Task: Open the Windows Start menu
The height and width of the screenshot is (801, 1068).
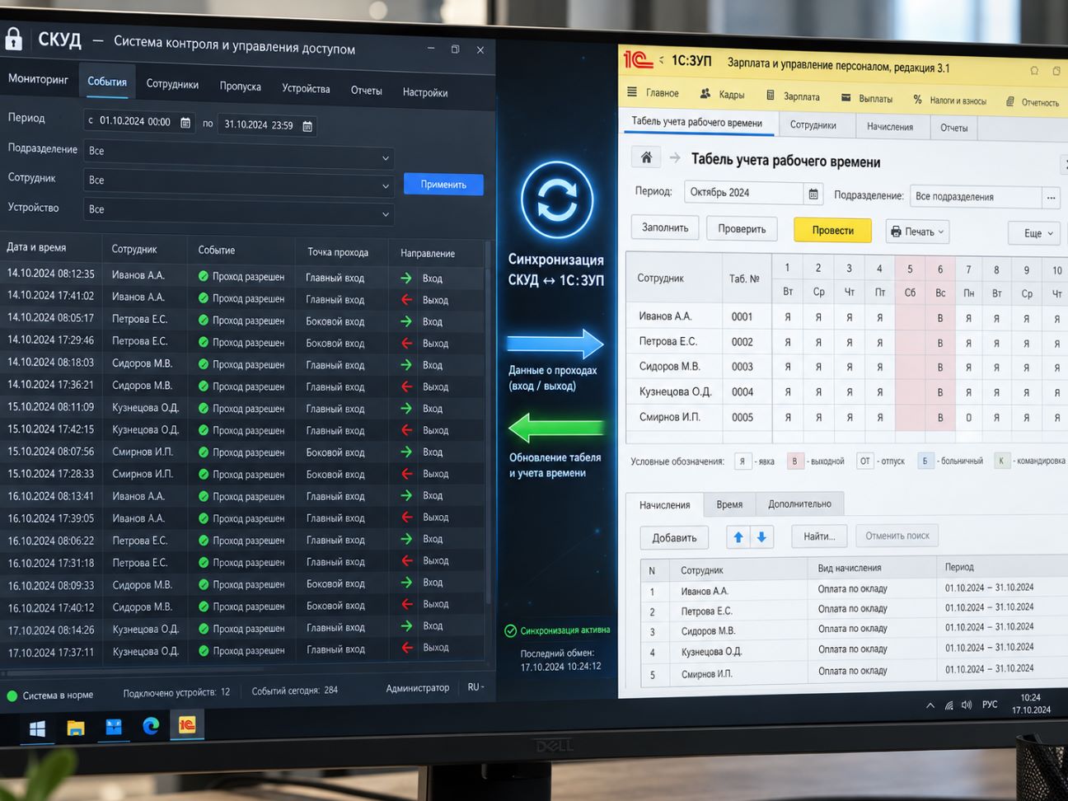Action: (x=37, y=728)
